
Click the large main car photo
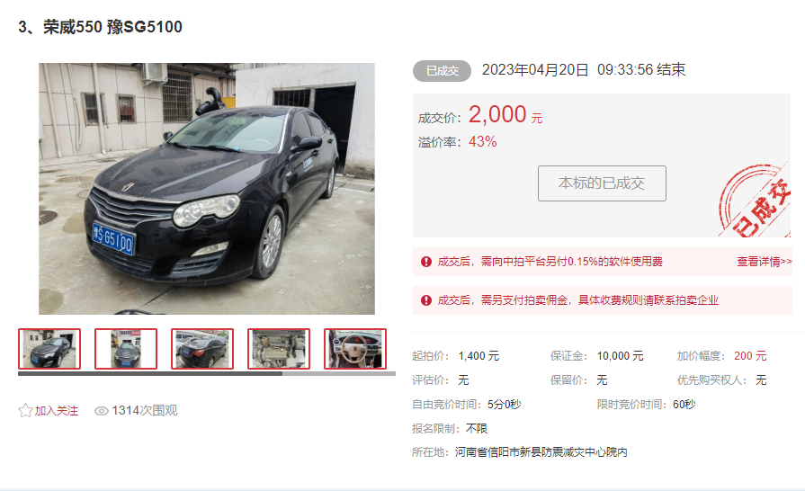[207, 189]
